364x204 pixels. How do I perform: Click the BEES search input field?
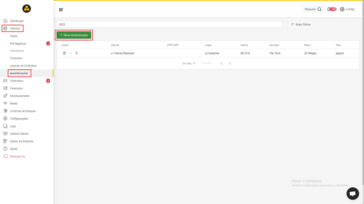(169, 24)
